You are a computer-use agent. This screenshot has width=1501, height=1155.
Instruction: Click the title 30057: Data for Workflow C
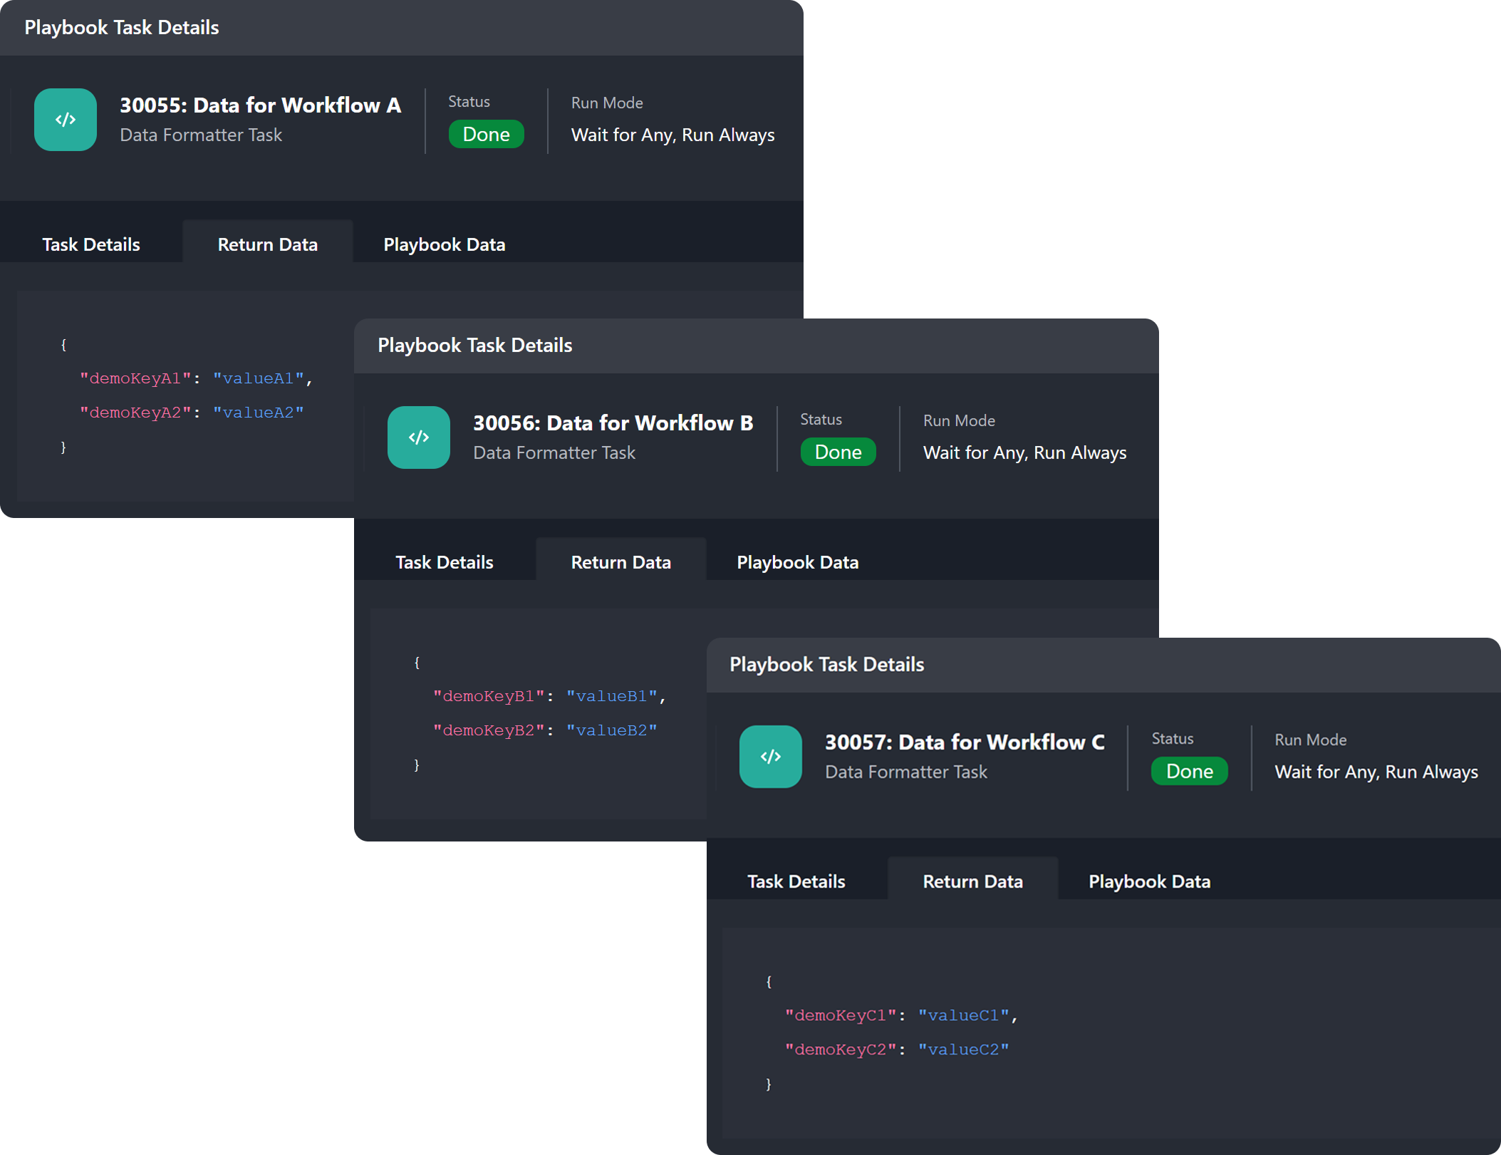point(964,742)
